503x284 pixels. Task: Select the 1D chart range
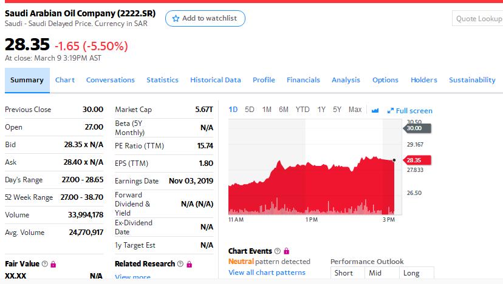[233, 110]
